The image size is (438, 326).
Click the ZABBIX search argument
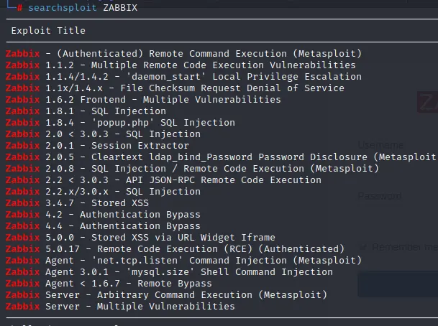120,7
